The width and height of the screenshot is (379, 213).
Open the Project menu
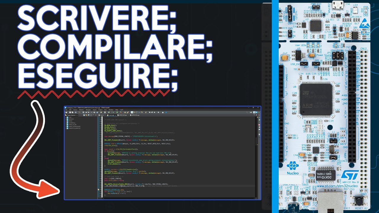(x=100, y=110)
